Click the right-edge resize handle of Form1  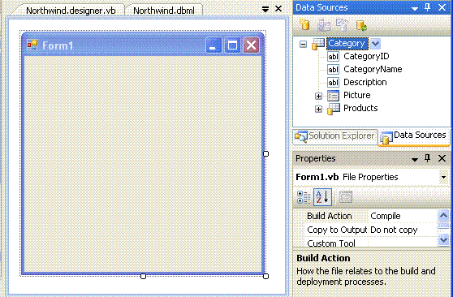tap(265, 153)
